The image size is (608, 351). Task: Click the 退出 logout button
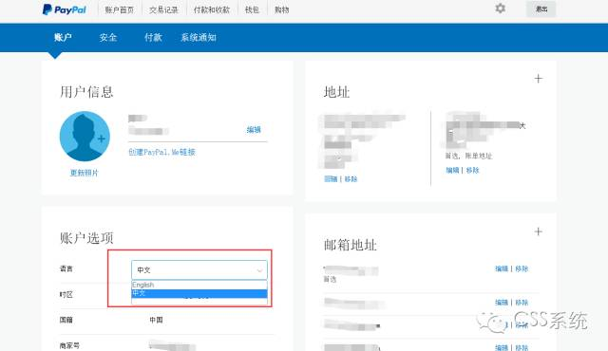pyautogui.click(x=541, y=9)
